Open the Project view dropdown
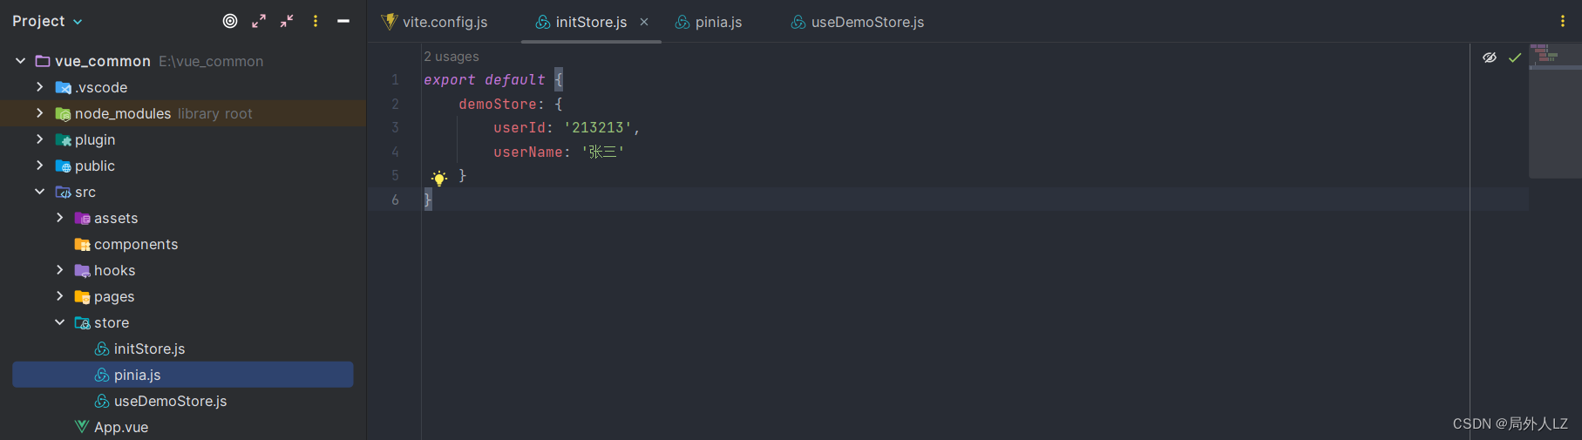Viewport: 1582px width, 440px height. pos(47,21)
